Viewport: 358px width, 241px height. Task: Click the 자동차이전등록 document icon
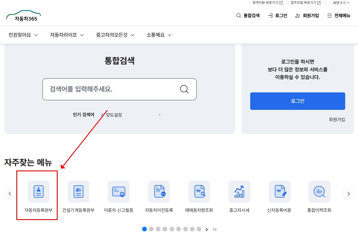coord(159,191)
